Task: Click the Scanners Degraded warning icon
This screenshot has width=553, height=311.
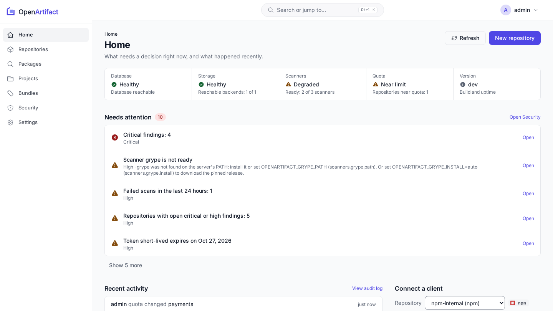Action: (x=288, y=84)
